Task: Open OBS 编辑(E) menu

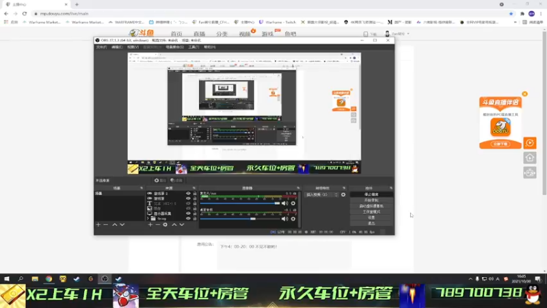Action: (x=117, y=47)
